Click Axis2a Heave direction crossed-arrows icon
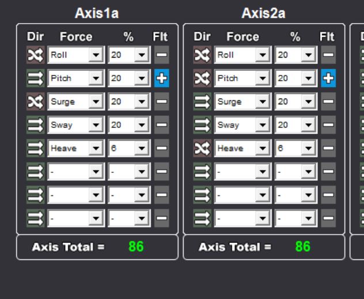This screenshot has width=364, height=299. tap(202, 148)
